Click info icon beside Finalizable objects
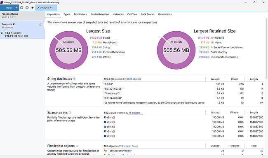 coord(77,146)
